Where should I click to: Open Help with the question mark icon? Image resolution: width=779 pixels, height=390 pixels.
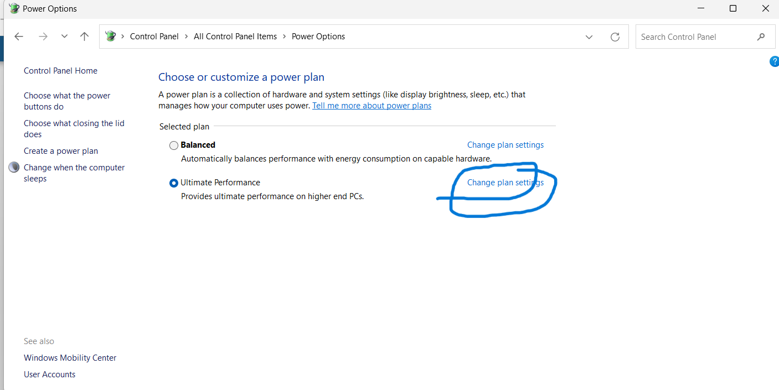coord(774,61)
